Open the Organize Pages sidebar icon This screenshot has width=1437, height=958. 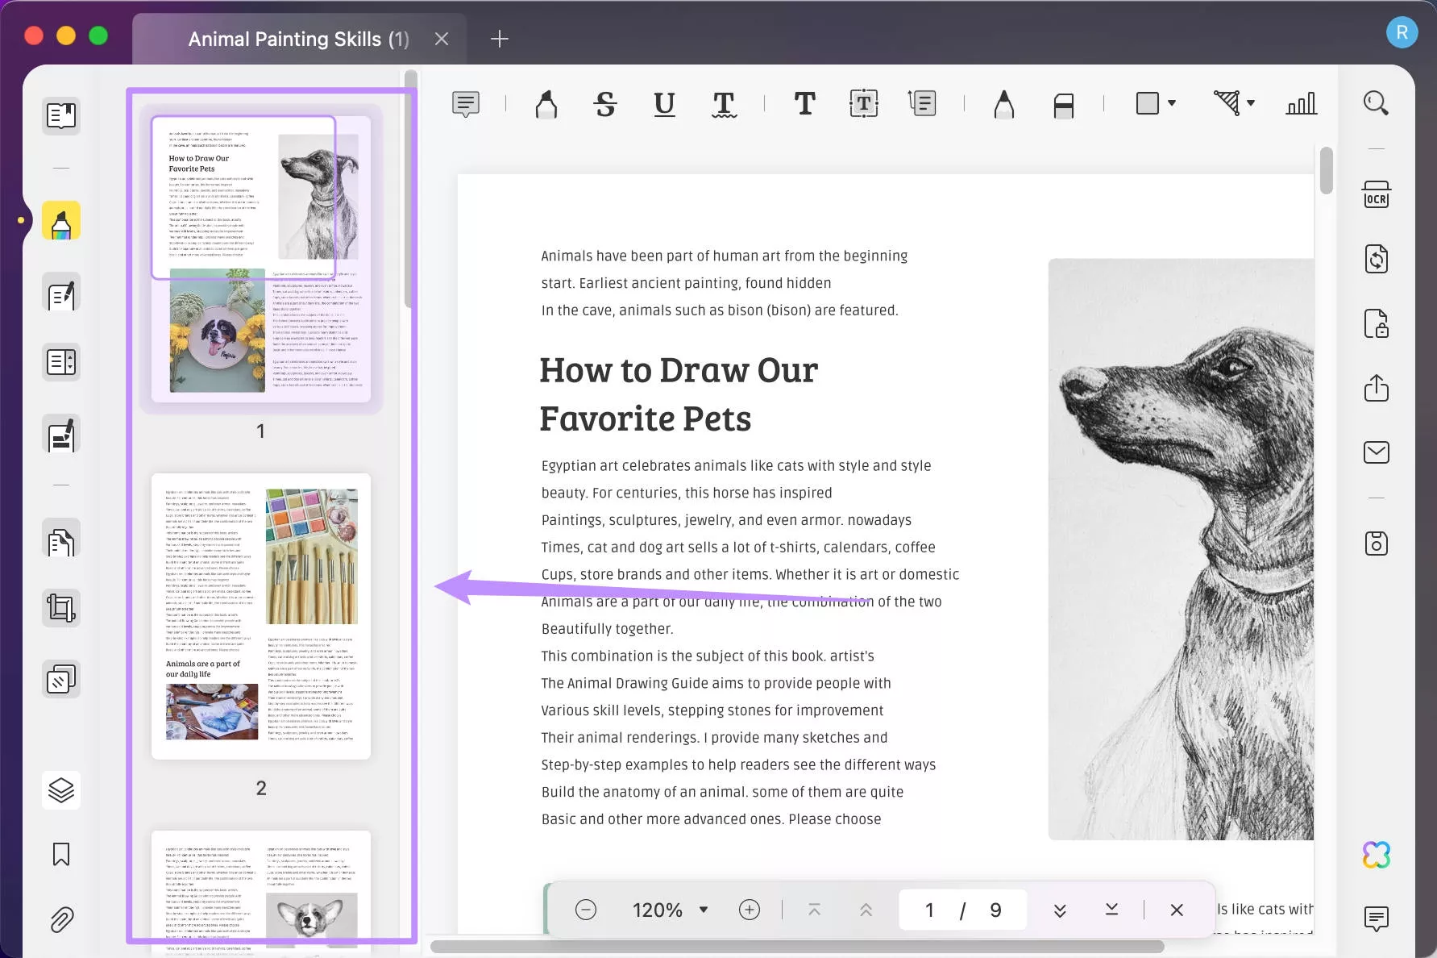tap(61, 539)
